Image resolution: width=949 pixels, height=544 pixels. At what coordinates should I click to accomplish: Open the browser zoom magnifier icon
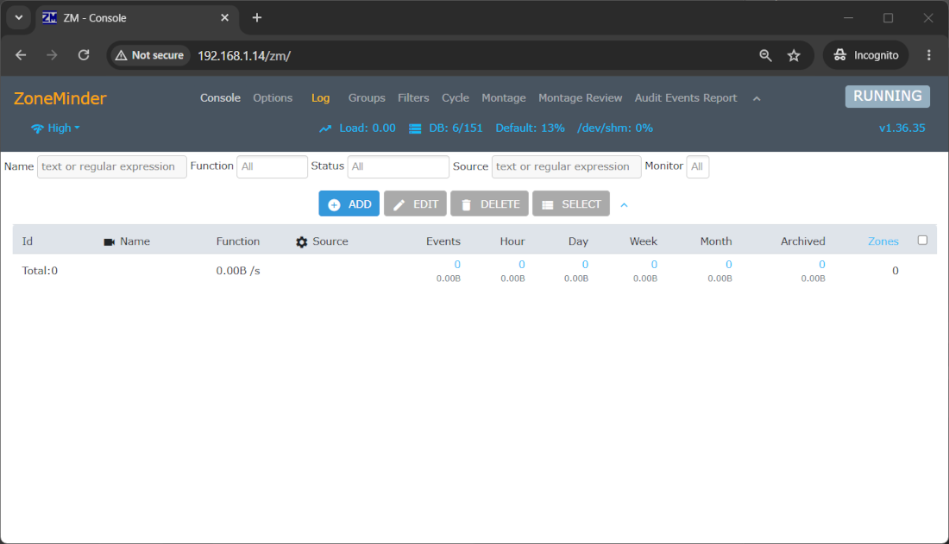[765, 56]
